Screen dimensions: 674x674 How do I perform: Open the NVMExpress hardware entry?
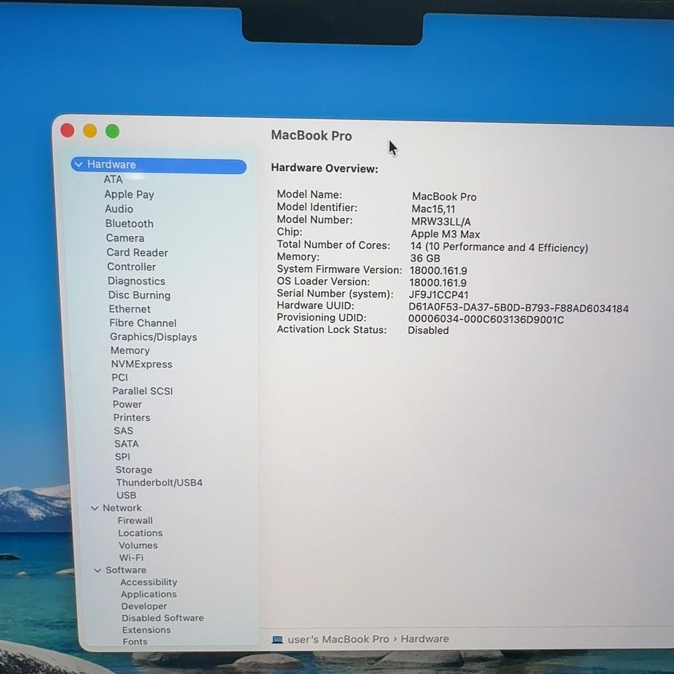[142, 364]
